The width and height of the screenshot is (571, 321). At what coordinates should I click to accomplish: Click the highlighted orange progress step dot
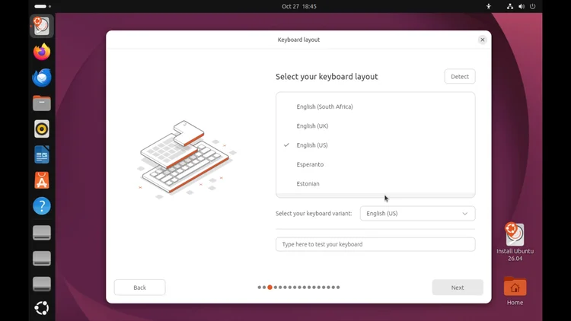[270, 288]
